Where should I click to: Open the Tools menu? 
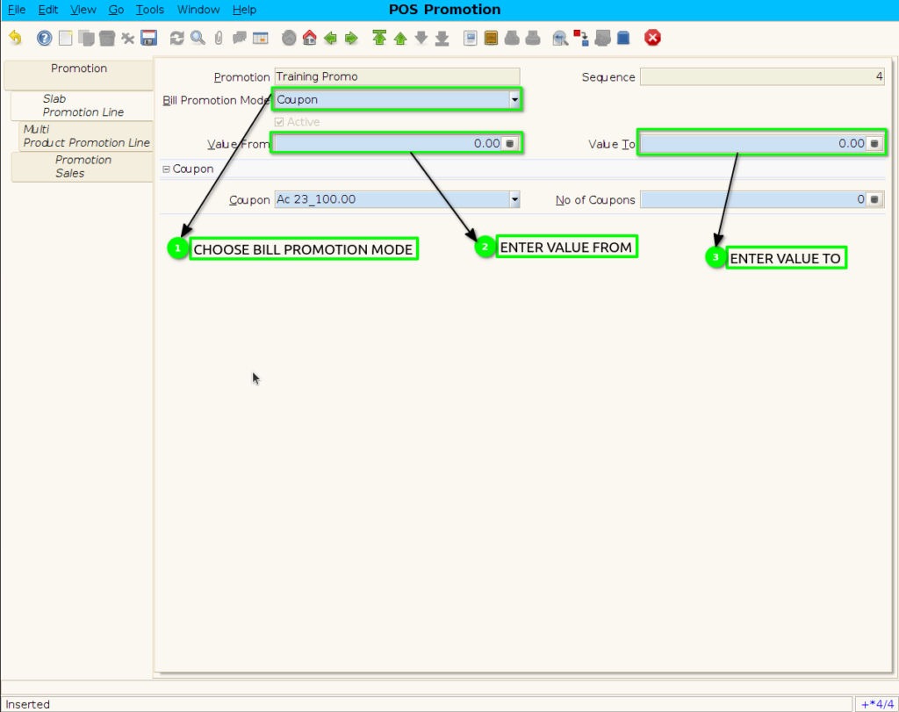click(149, 10)
